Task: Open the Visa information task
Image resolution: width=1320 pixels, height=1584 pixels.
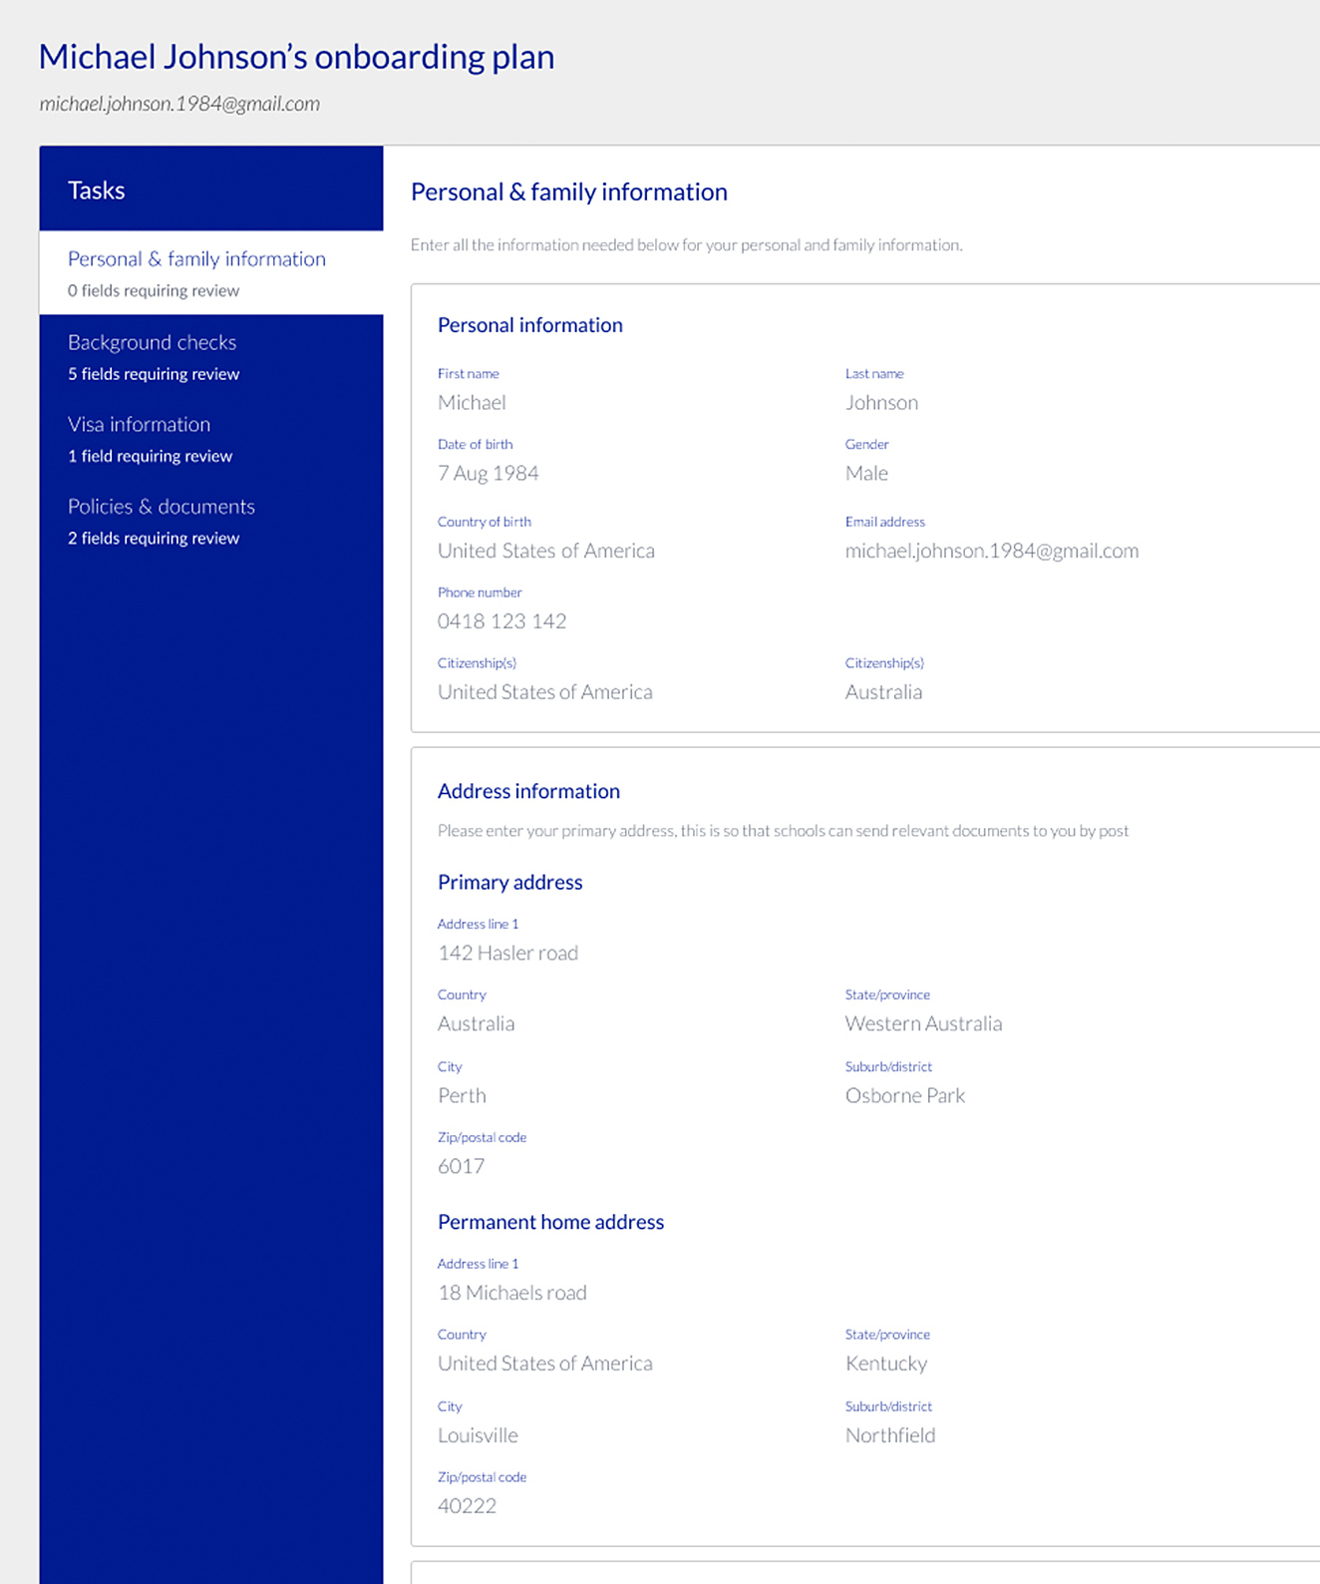Action: click(139, 425)
